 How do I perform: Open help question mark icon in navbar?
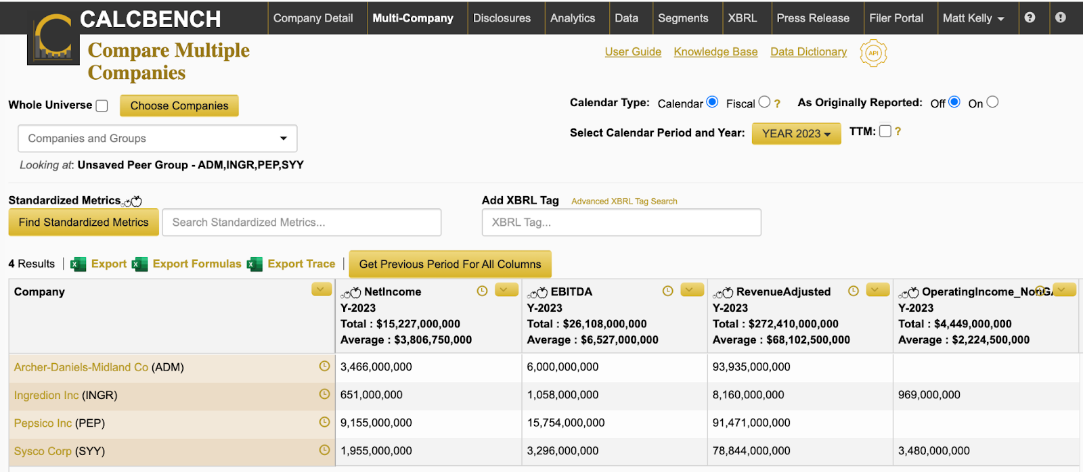click(1030, 18)
